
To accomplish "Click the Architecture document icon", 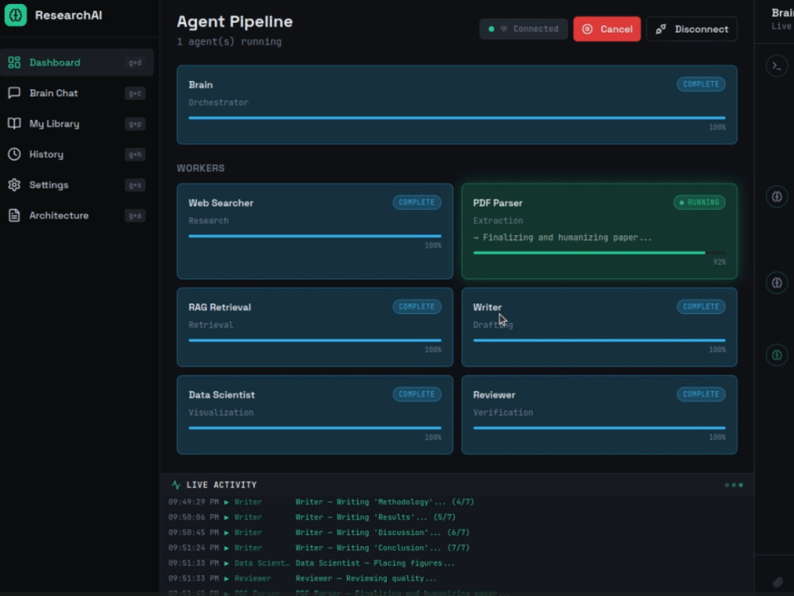I will 14,215.
